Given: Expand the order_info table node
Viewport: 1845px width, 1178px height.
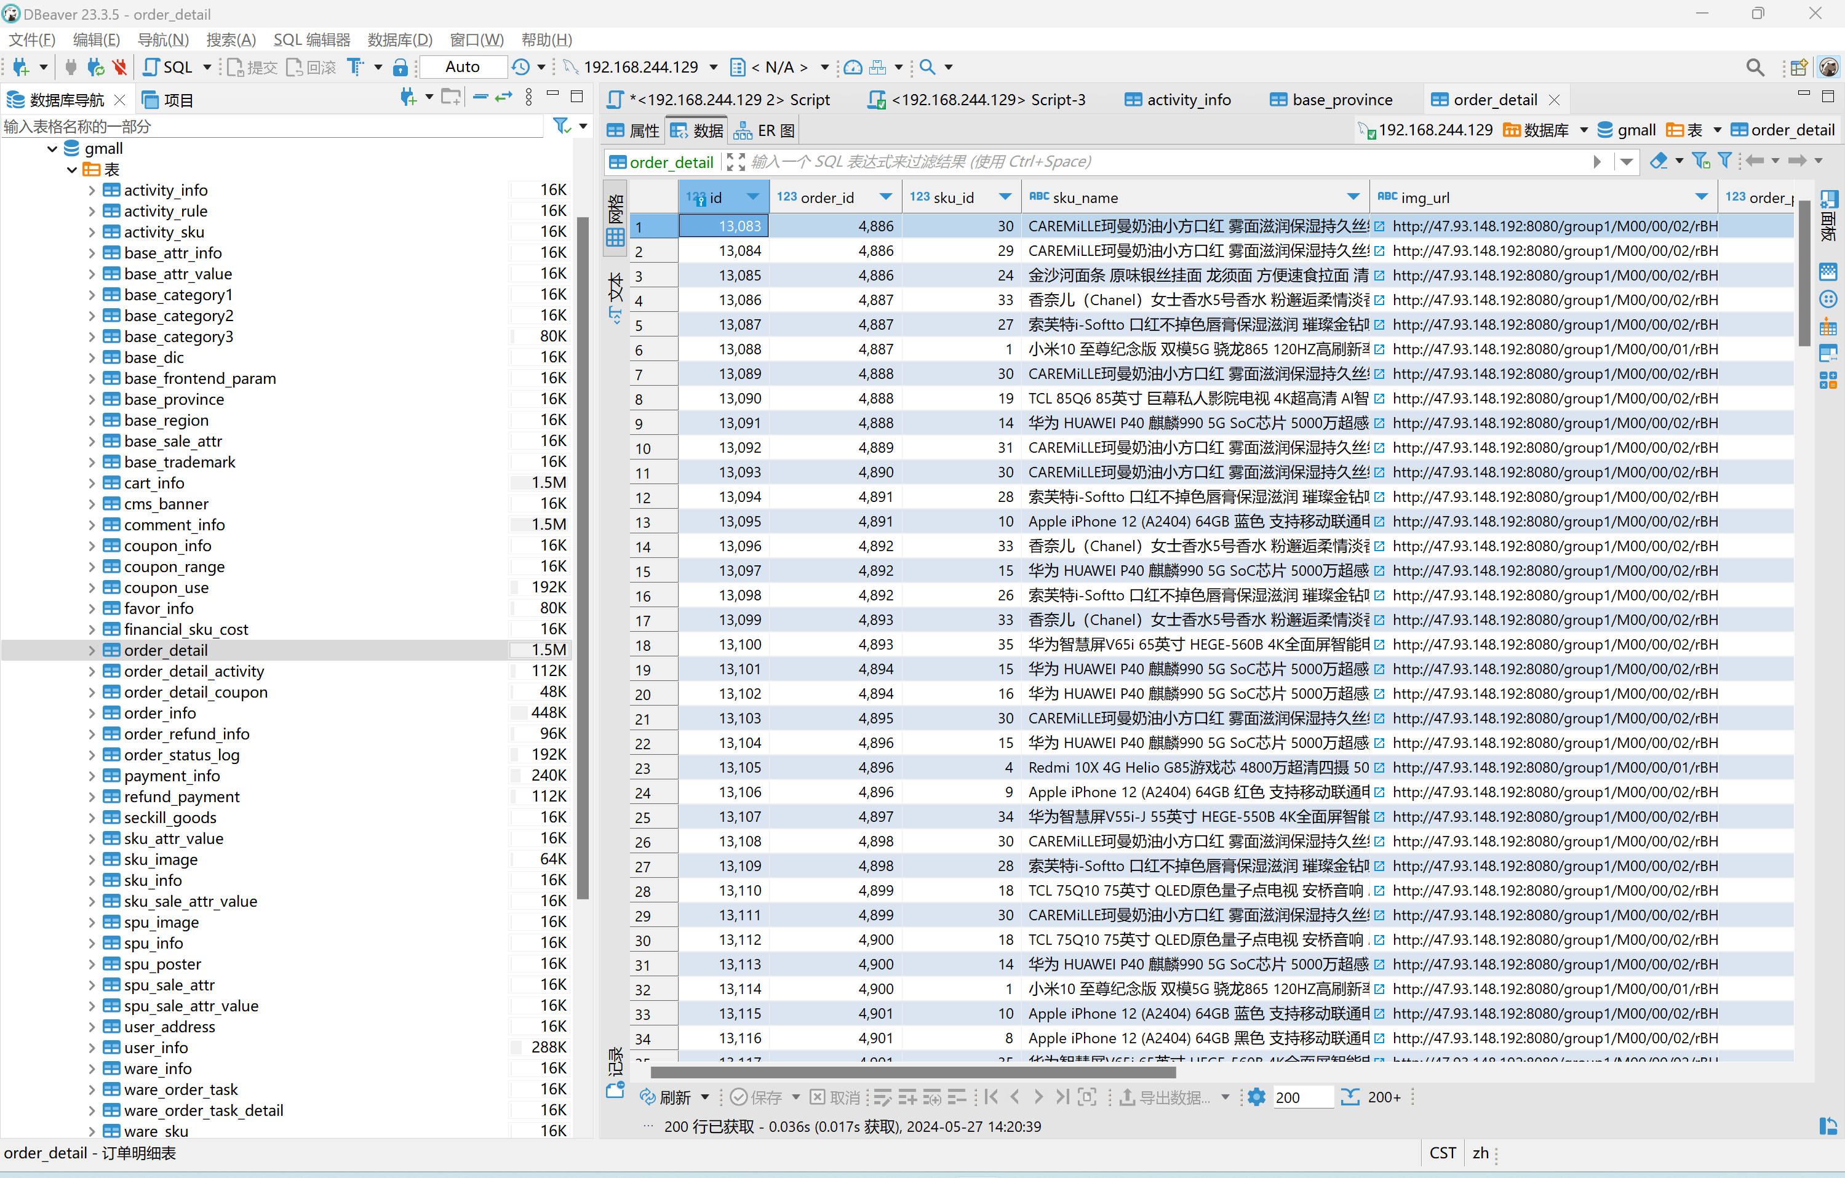Looking at the screenshot, I should (92, 713).
